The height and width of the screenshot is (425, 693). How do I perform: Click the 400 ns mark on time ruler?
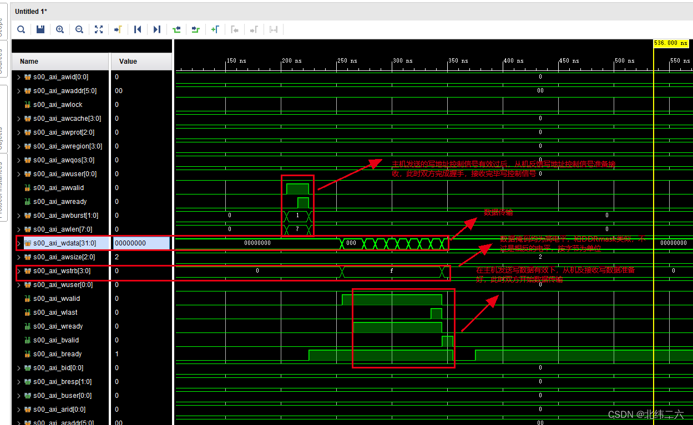pos(514,61)
